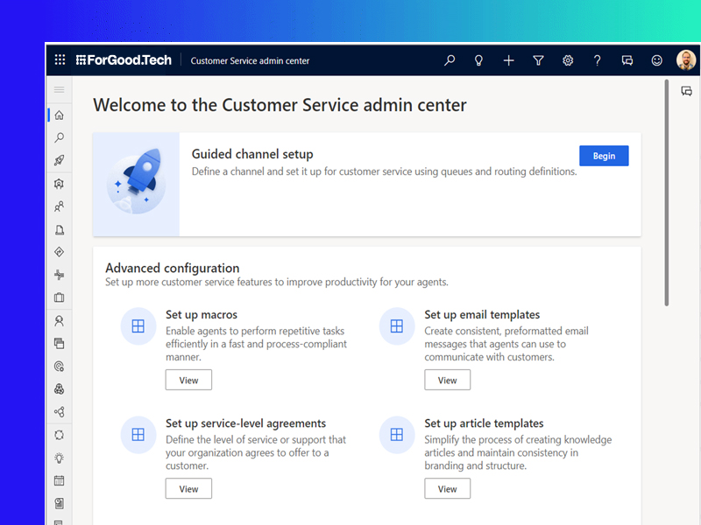Click View under Set up macros
This screenshot has width=701, height=525.
[x=188, y=380]
